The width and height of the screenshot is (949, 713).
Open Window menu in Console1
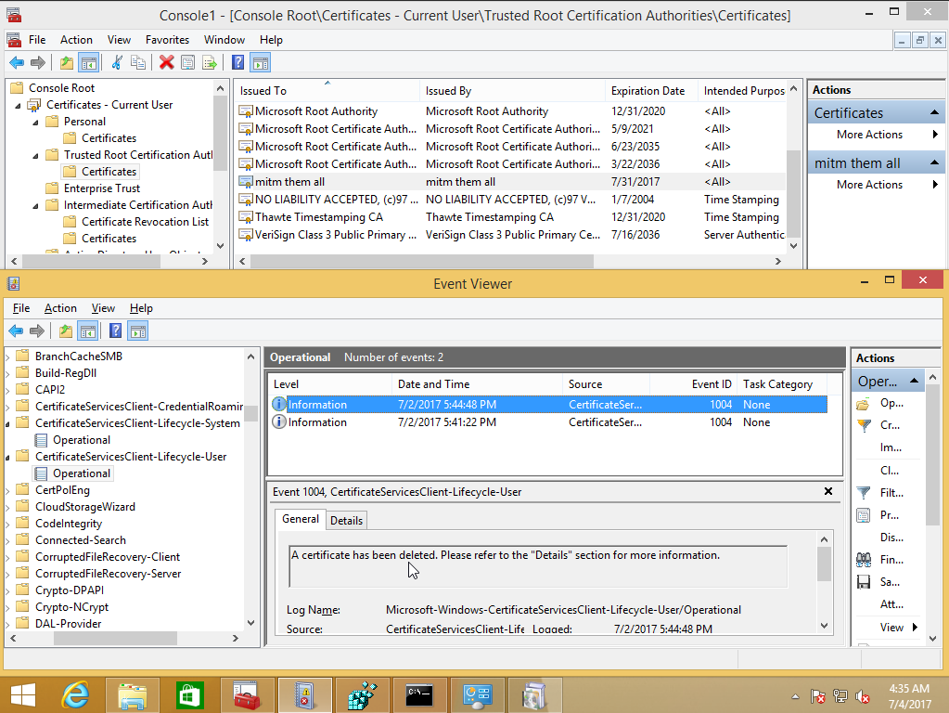224,40
